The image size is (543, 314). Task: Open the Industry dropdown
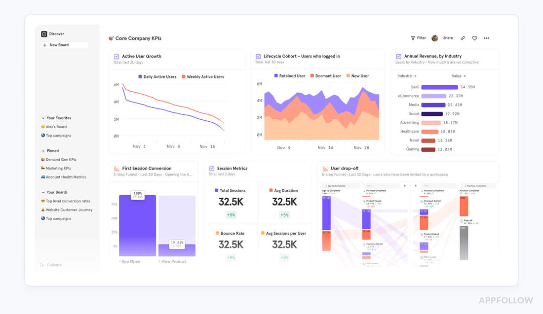tap(406, 76)
